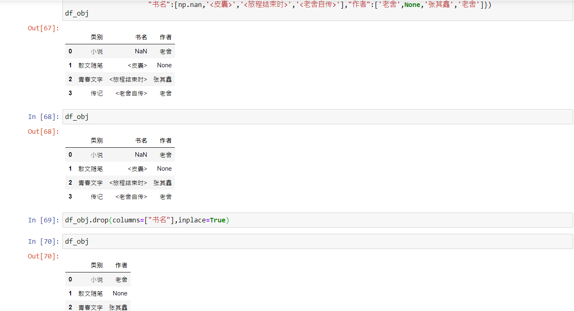Click 青春文字 in the Out[68] table
574x311 pixels.
(x=91, y=183)
